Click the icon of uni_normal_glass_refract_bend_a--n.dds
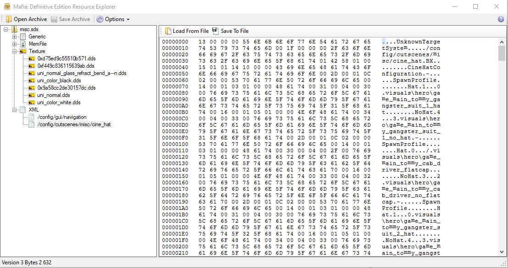508x268 pixels. (32, 73)
